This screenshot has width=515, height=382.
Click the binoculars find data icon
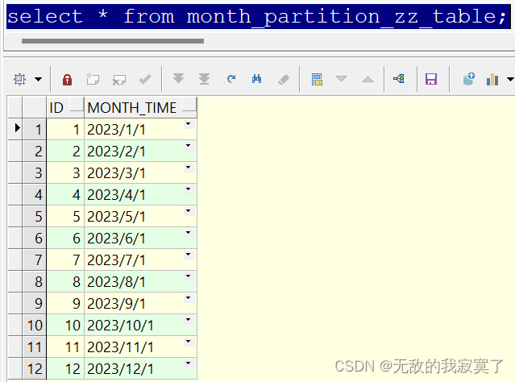coord(257,79)
